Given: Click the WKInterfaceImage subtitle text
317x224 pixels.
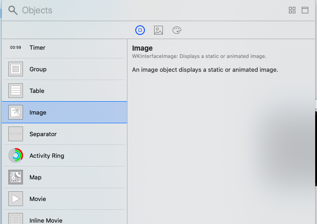Looking at the screenshot, I should (199, 56).
